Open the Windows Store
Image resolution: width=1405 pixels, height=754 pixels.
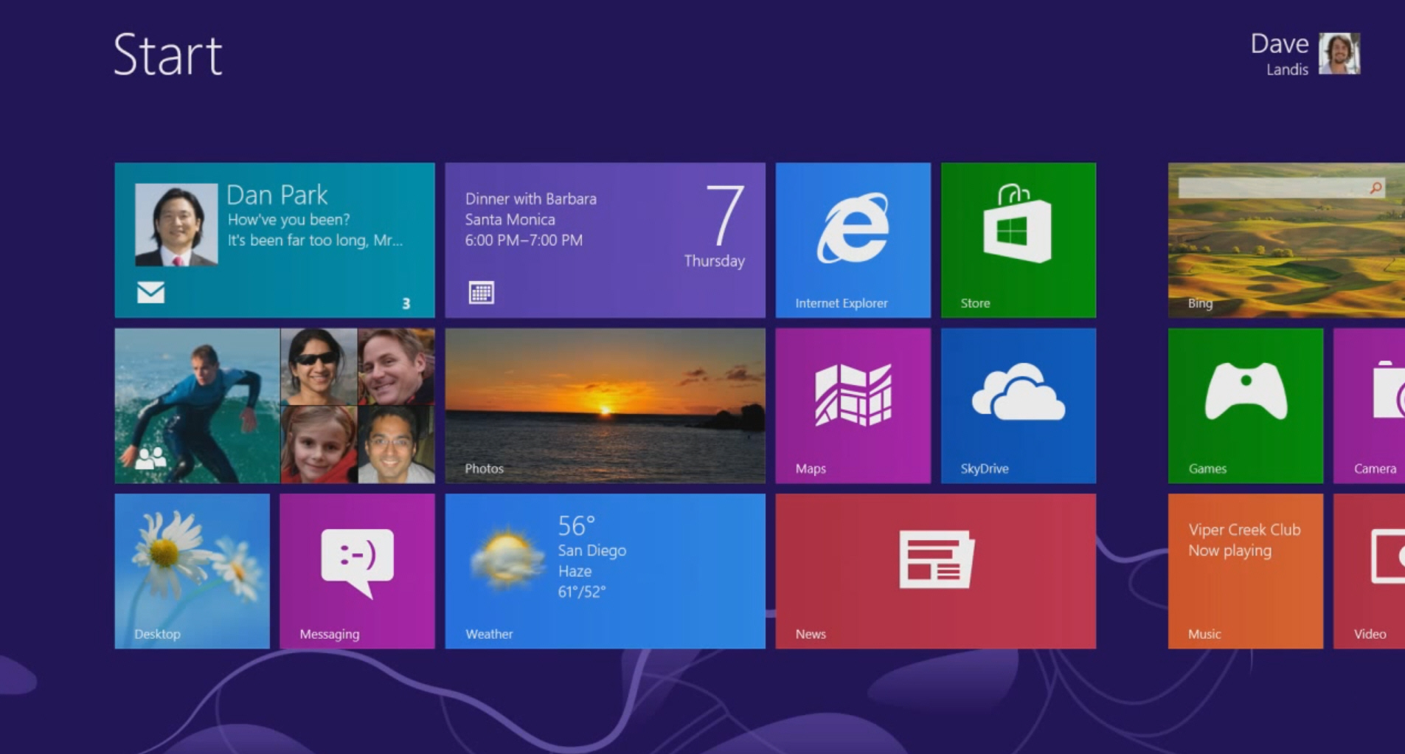coord(1018,240)
